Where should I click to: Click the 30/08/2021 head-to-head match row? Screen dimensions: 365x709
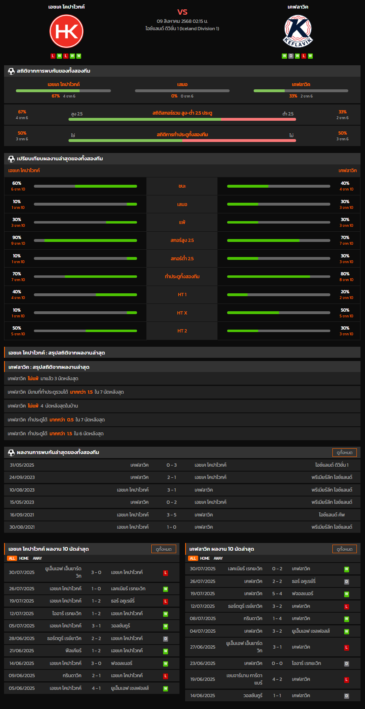(x=182, y=527)
